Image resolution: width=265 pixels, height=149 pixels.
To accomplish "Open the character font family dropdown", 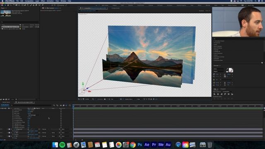I will click(219, 69).
